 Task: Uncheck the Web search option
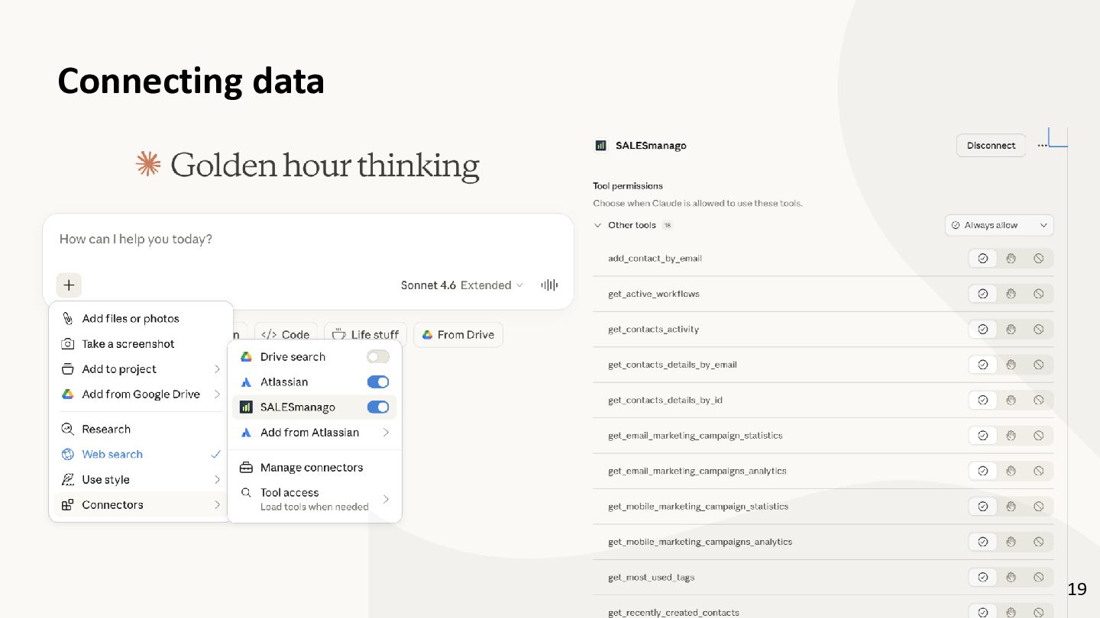pyautogui.click(x=141, y=455)
